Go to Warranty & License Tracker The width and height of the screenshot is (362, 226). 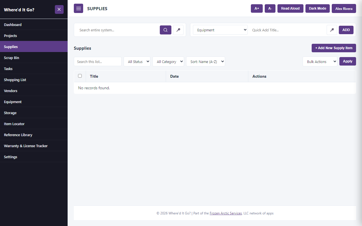coord(34,146)
